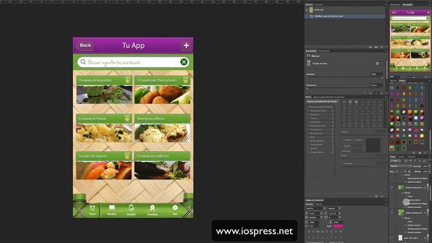Toggle Espaciado checkbox in Brush panel
432x243 pixels.
pos(342,163)
